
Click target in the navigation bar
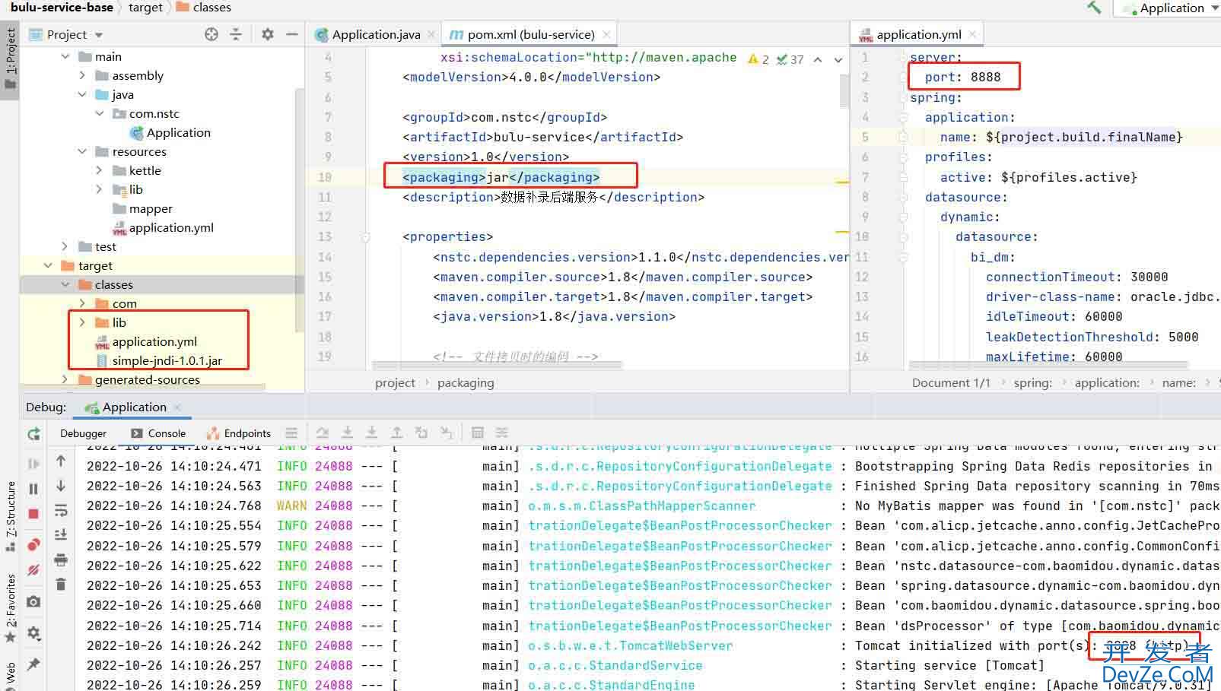point(145,7)
